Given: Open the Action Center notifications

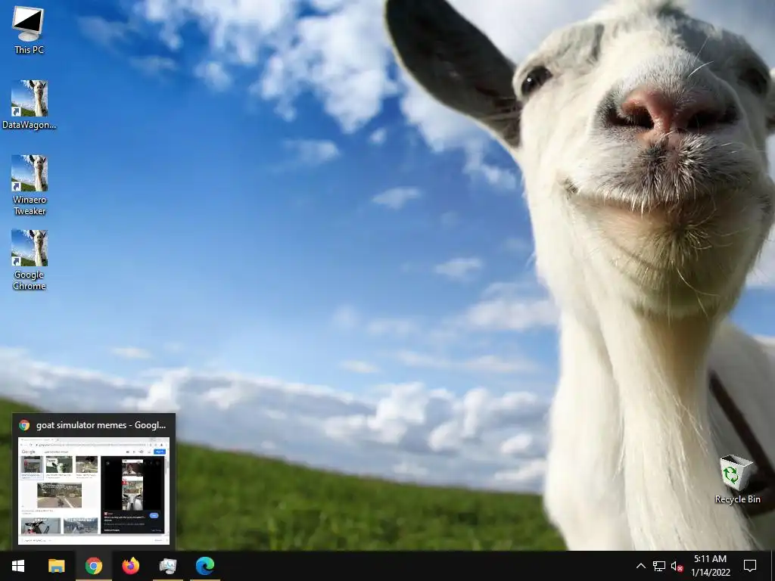Looking at the screenshot, I should [750, 566].
